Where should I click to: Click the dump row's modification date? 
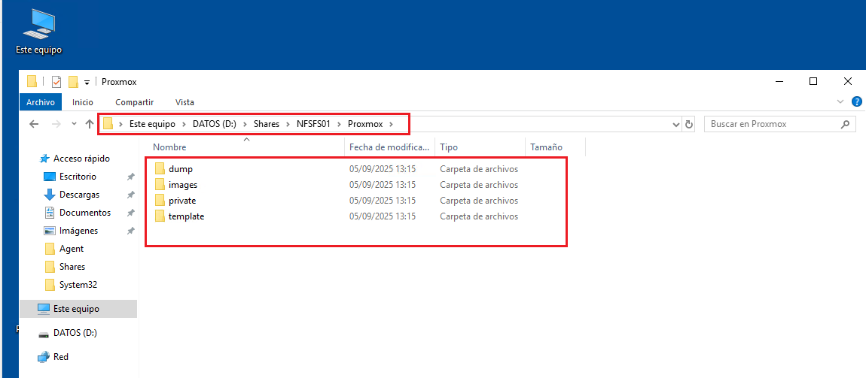pos(383,169)
